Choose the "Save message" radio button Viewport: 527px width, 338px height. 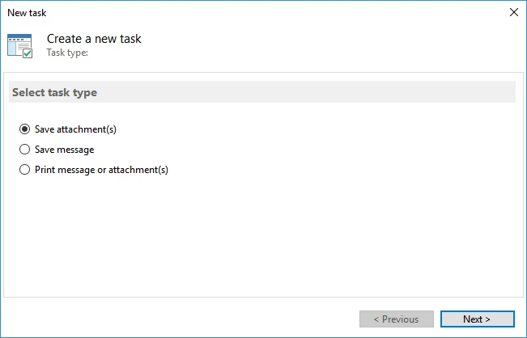24,150
